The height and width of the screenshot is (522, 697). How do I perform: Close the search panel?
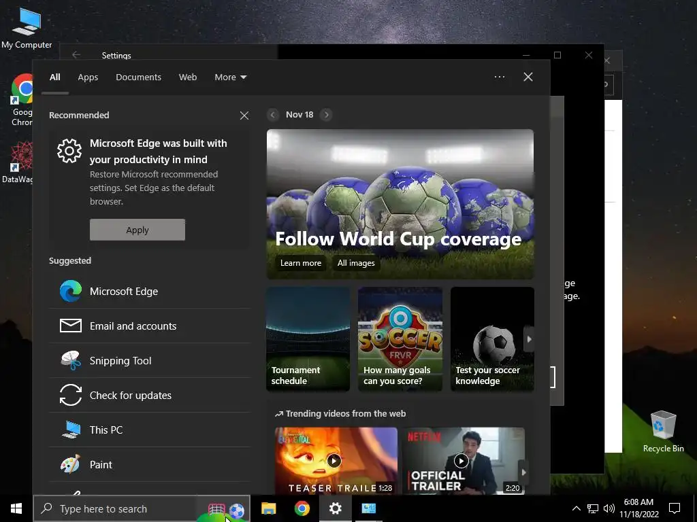pyautogui.click(x=528, y=77)
